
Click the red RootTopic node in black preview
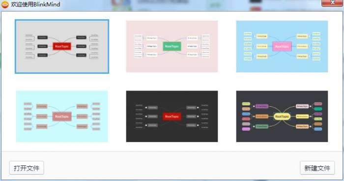coord(172,117)
